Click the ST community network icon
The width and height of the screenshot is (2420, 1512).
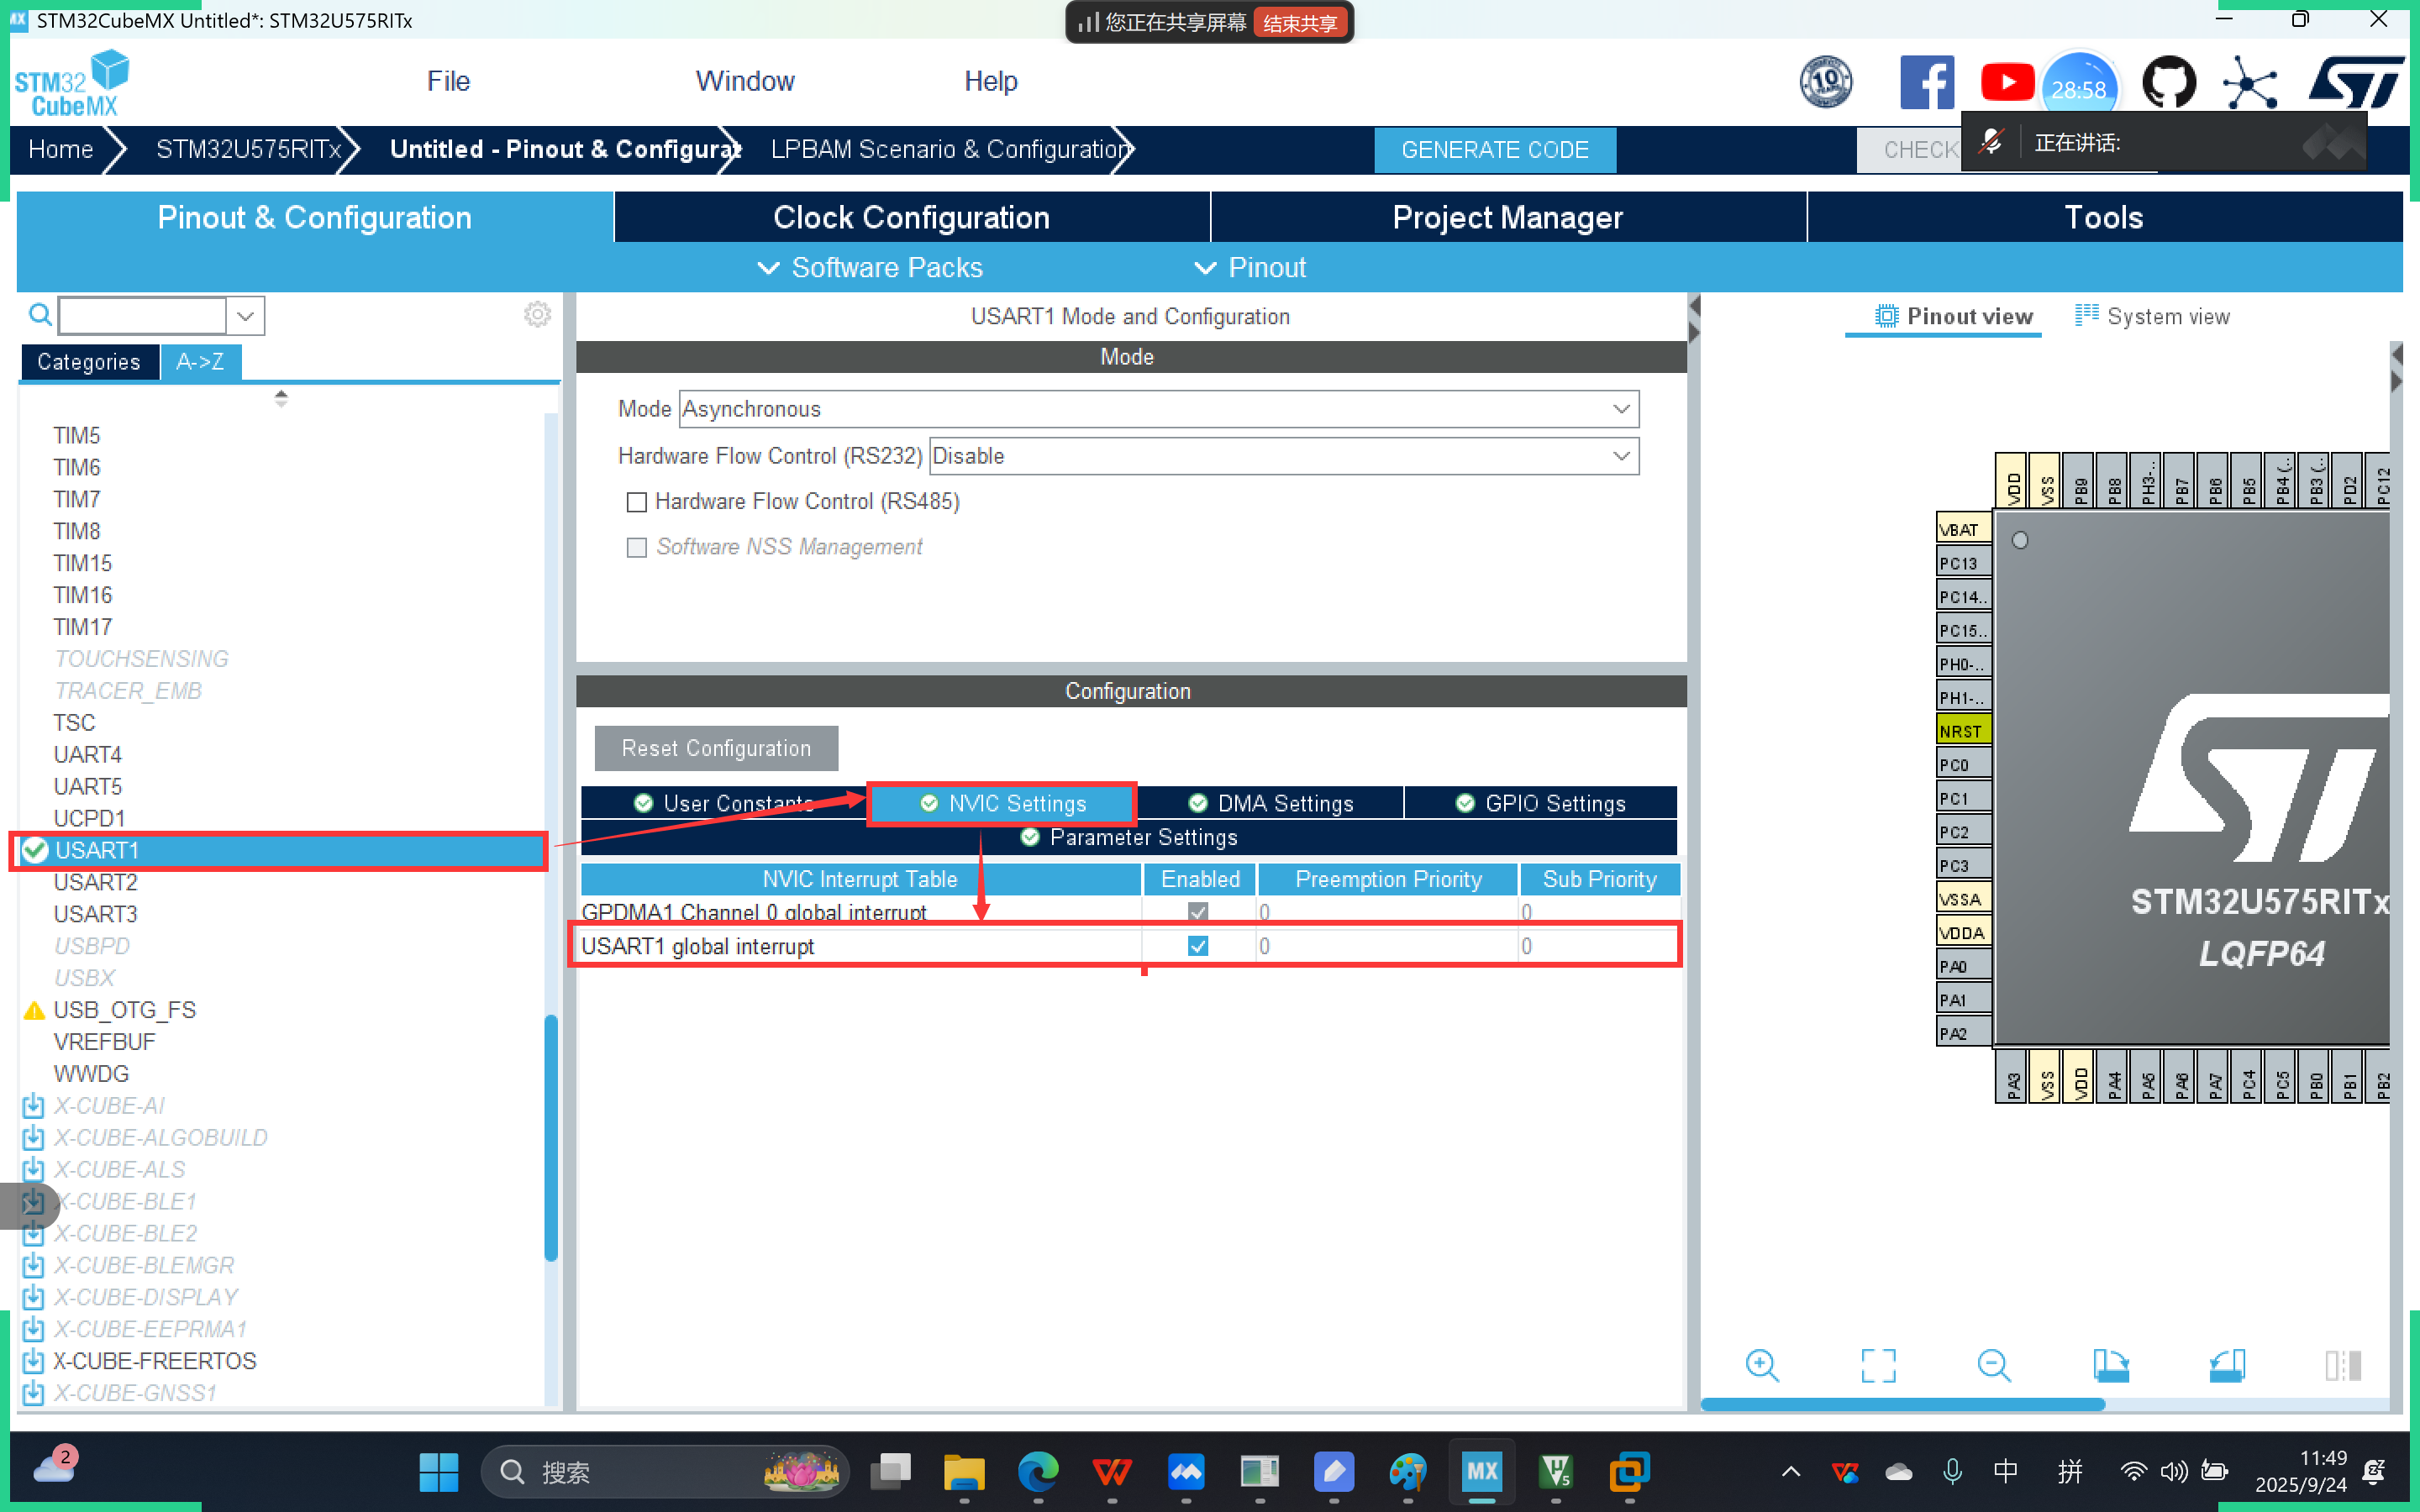(2249, 82)
